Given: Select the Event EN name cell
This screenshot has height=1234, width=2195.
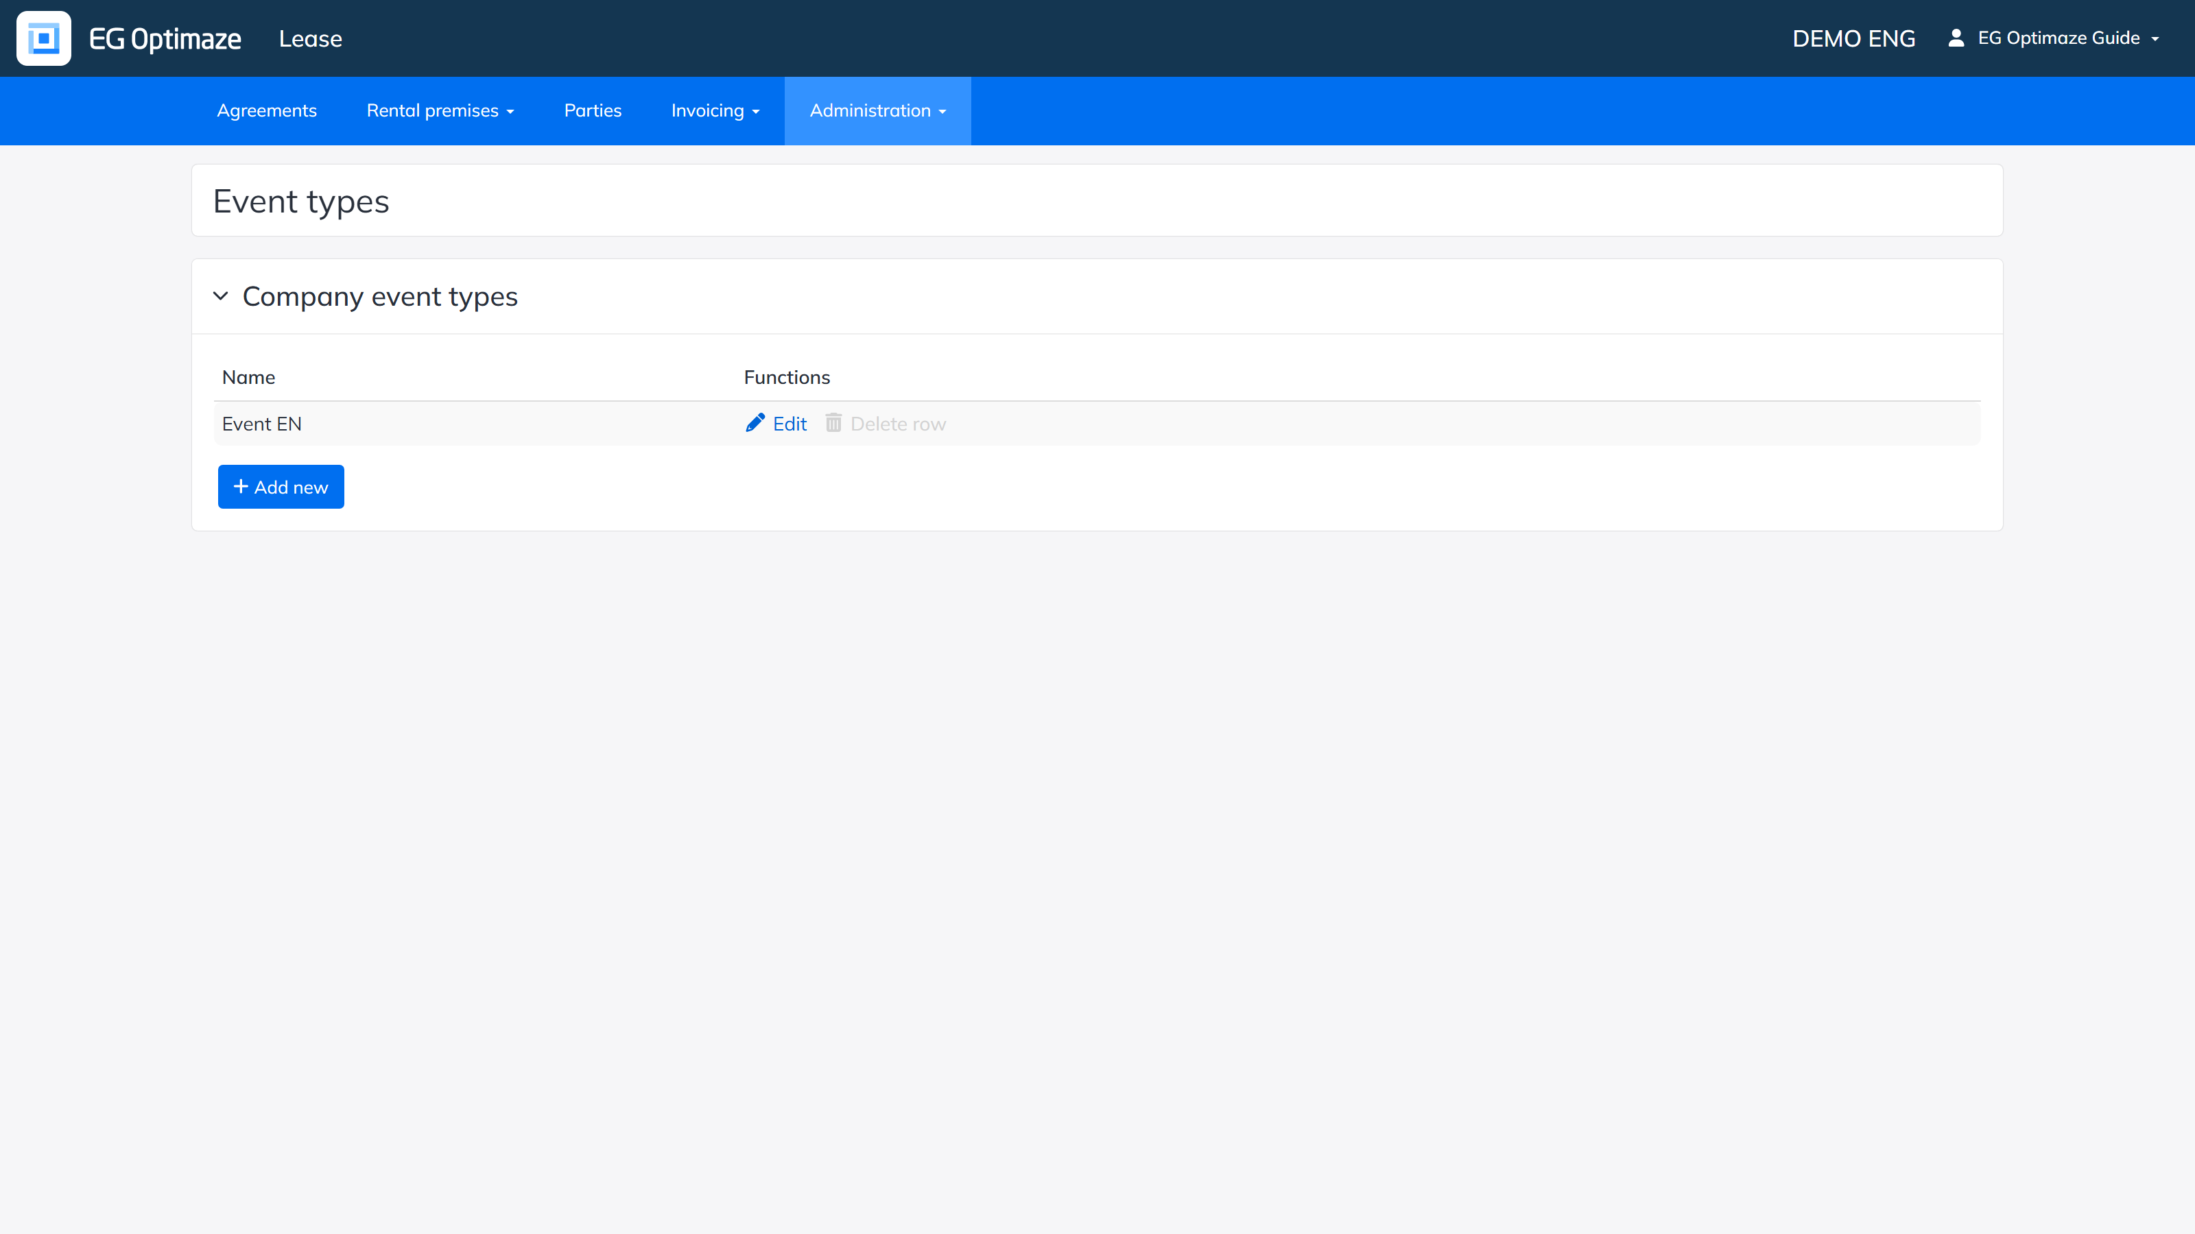Looking at the screenshot, I should 261,424.
